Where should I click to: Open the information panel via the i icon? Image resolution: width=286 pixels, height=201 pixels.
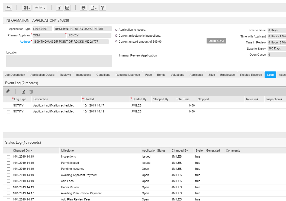(x=59, y=8)
